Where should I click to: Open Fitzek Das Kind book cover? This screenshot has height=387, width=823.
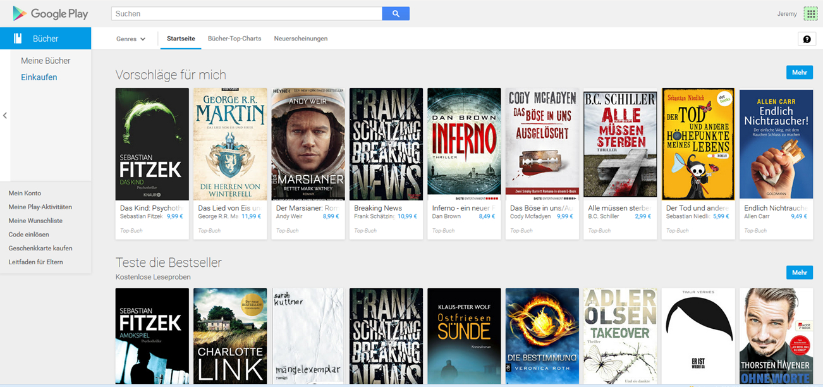coord(152,144)
